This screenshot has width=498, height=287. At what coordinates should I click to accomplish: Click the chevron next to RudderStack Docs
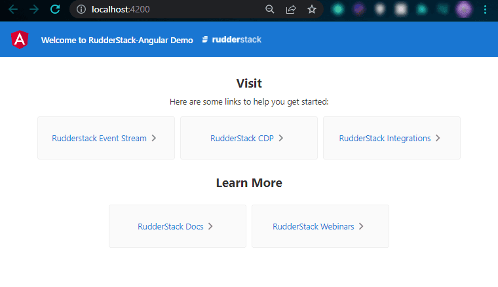point(210,226)
